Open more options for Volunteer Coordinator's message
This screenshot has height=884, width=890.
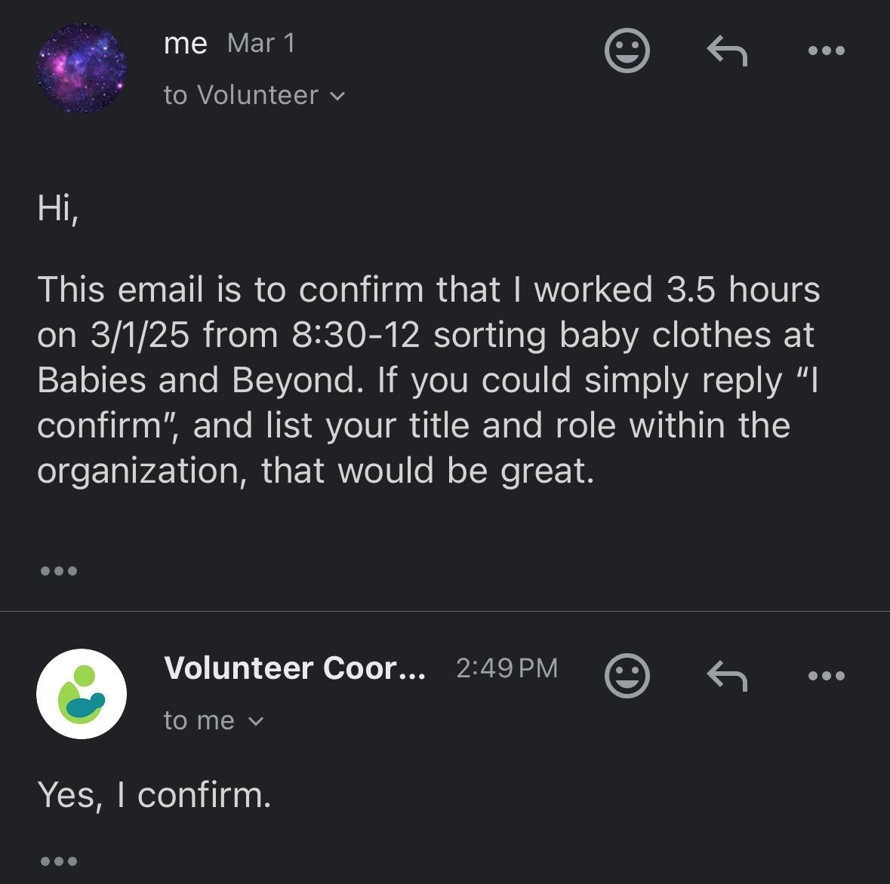(x=826, y=675)
